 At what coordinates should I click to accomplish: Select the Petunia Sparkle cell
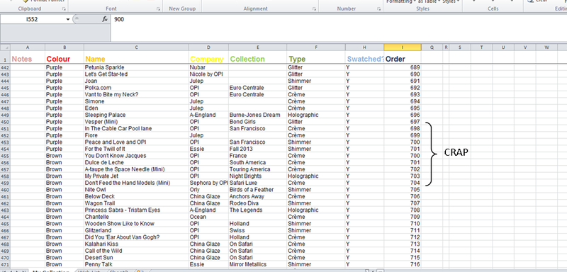tap(136, 67)
